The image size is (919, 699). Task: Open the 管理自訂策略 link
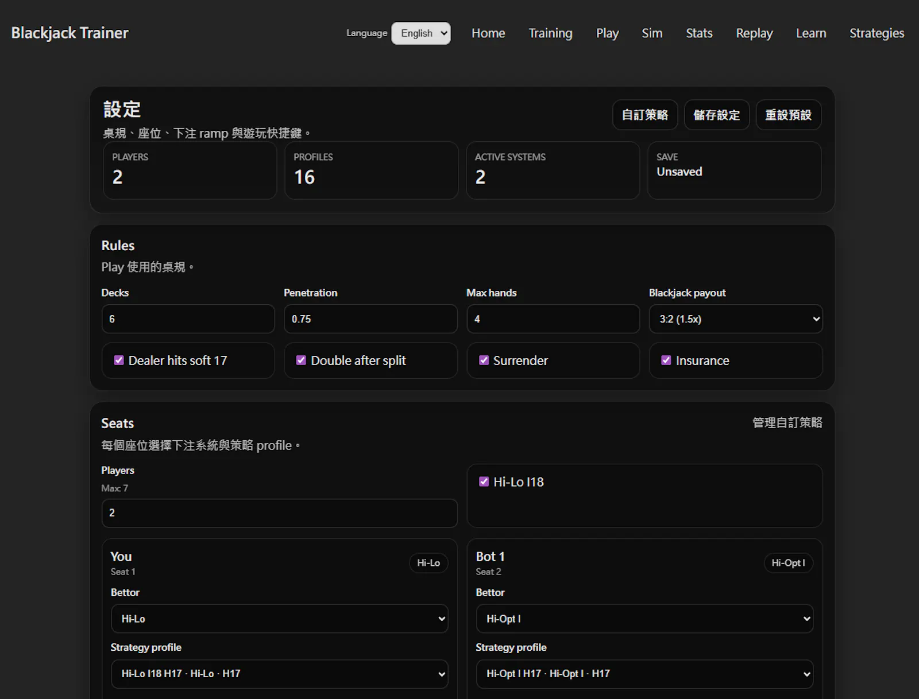pos(787,423)
